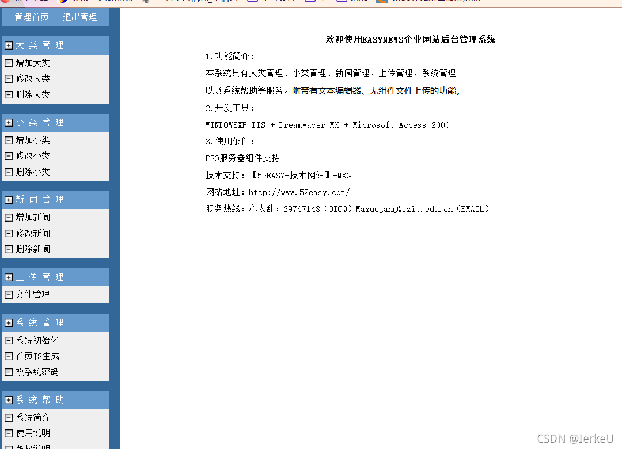Click minus icon beside 系统初始化
Viewport: 622px width, 449px height.
[8, 340]
